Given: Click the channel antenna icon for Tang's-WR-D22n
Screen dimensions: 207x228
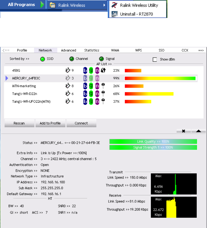Looking at the screenshot, I should [68, 93].
